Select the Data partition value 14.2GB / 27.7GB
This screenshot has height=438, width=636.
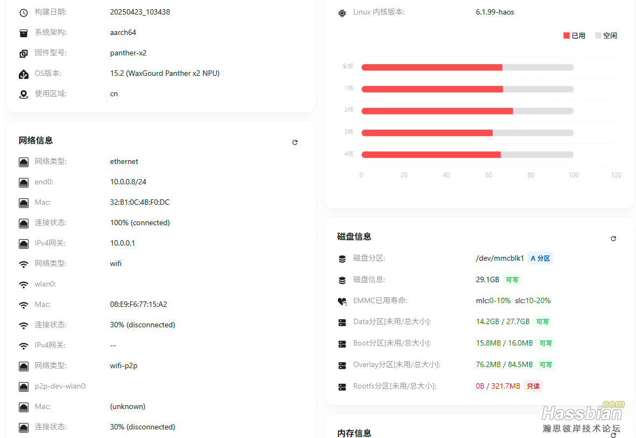coord(503,321)
